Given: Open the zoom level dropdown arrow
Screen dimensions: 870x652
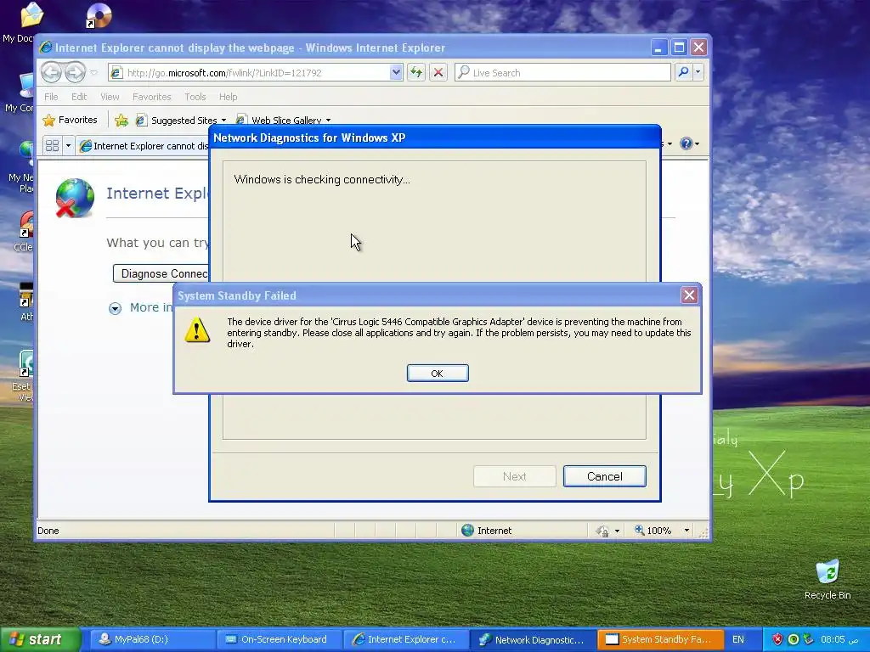Looking at the screenshot, I should point(686,531).
